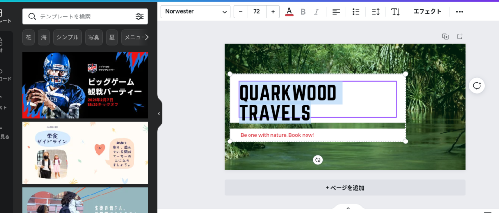This screenshot has height=213, width=499.
Task: Click the 'Be one with nature. Book now!' text
Action: [x=277, y=135]
